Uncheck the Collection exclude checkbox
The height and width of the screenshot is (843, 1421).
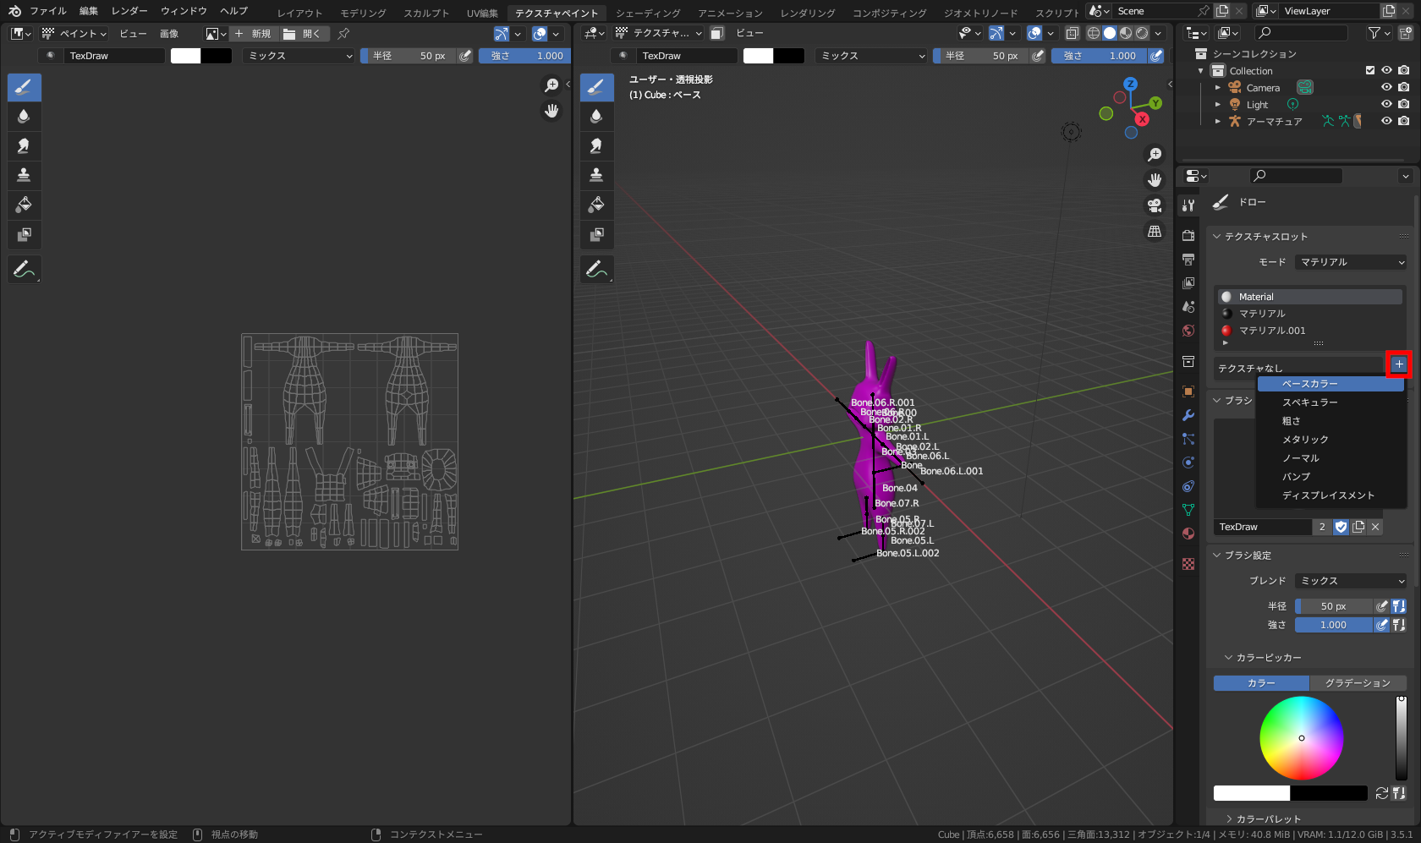click(1370, 71)
